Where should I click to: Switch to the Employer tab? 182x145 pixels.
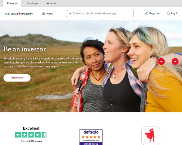pos(32,3)
